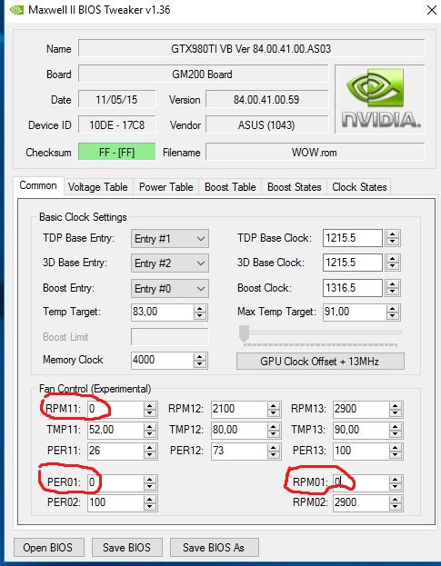Viewport: 441px width, 566px height.
Task: Adjust the Temp Target spinner
Action: [200, 312]
